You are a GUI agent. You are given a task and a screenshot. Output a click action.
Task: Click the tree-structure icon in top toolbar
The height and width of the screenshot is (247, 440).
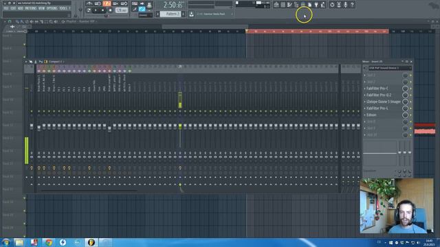pyautogui.click(x=296, y=5)
